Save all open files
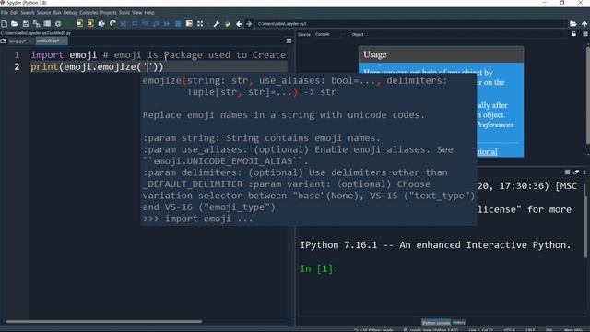The width and height of the screenshot is (590, 332). pos(36,24)
